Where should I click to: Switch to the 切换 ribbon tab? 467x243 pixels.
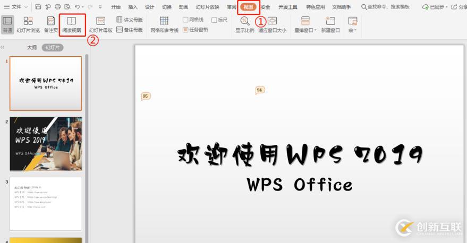pos(166,7)
